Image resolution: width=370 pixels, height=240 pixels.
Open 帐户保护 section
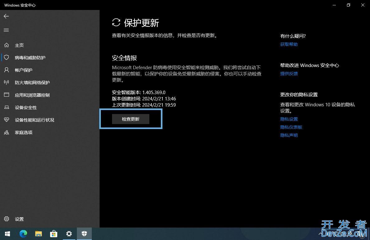click(x=23, y=70)
